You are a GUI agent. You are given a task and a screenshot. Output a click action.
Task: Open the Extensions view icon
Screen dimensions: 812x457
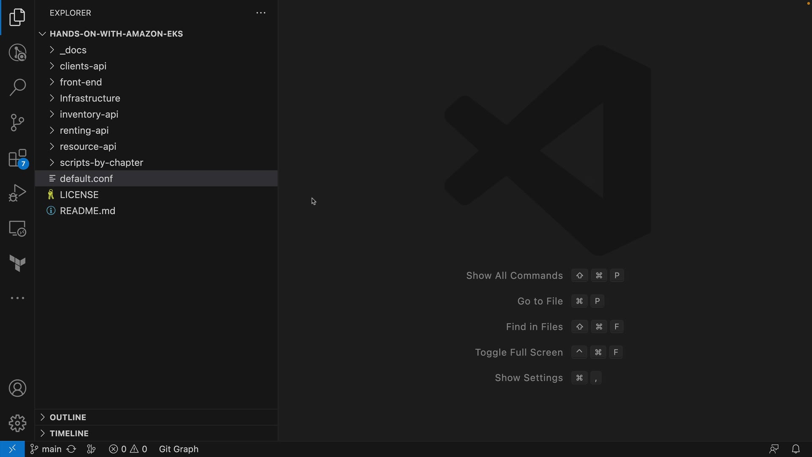click(17, 159)
